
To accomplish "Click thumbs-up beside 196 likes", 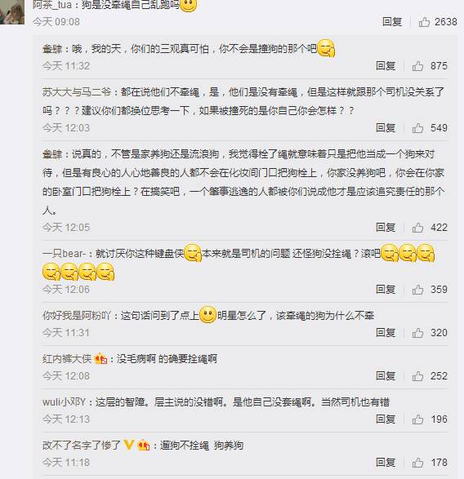I will (x=417, y=419).
